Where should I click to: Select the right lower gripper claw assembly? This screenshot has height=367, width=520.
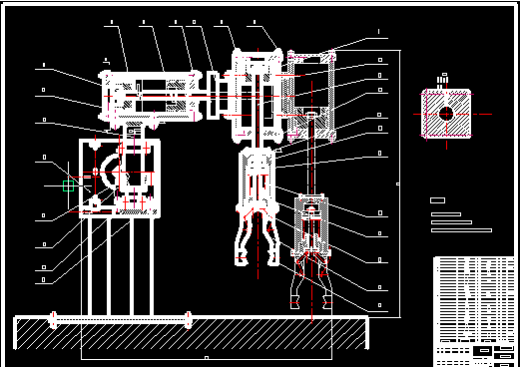[311, 278]
